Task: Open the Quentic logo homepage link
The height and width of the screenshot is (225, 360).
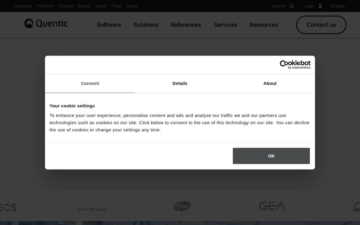Action: click(x=46, y=23)
